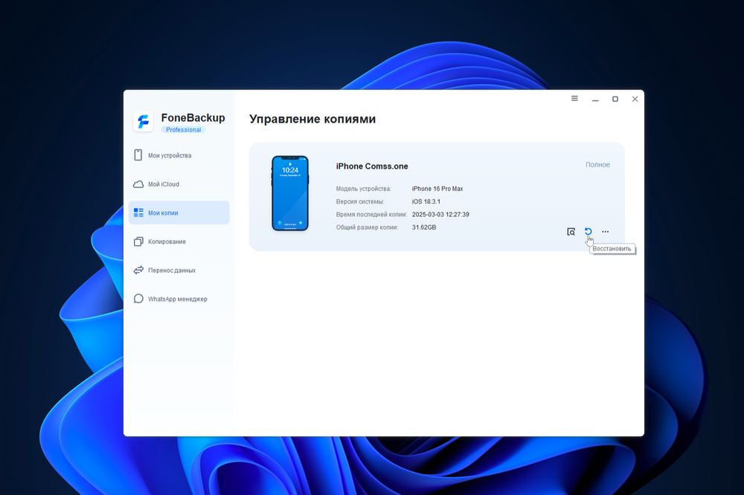
Task: Click the copy icon beside Копирование
Action: [138, 242]
